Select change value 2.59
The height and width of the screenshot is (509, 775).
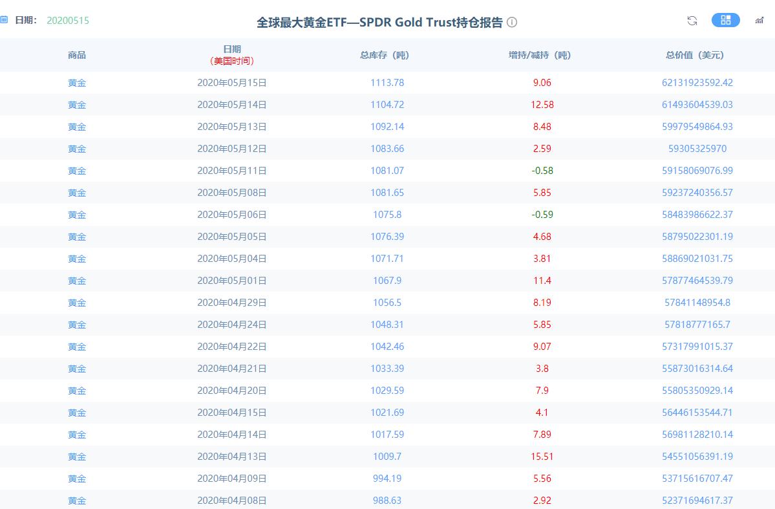pyautogui.click(x=542, y=149)
